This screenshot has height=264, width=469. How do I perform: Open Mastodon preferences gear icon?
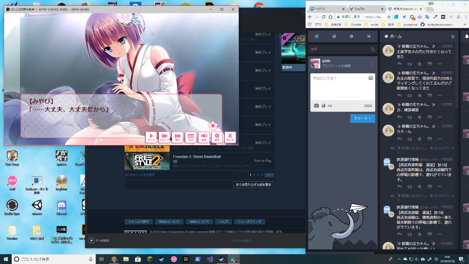click(351, 36)
